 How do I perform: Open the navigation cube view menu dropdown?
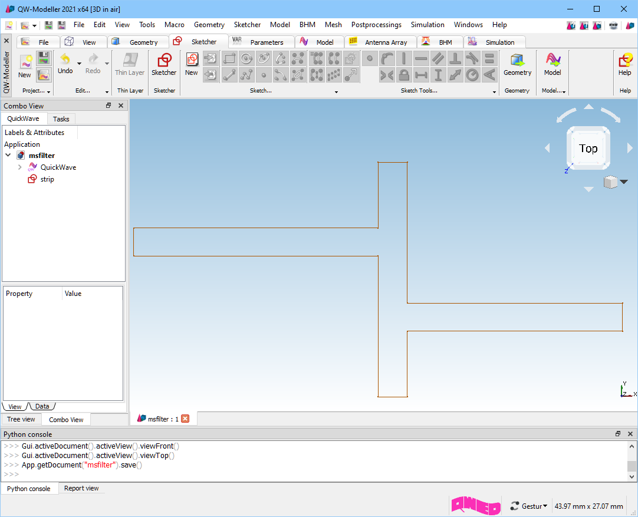click(624, 182)
